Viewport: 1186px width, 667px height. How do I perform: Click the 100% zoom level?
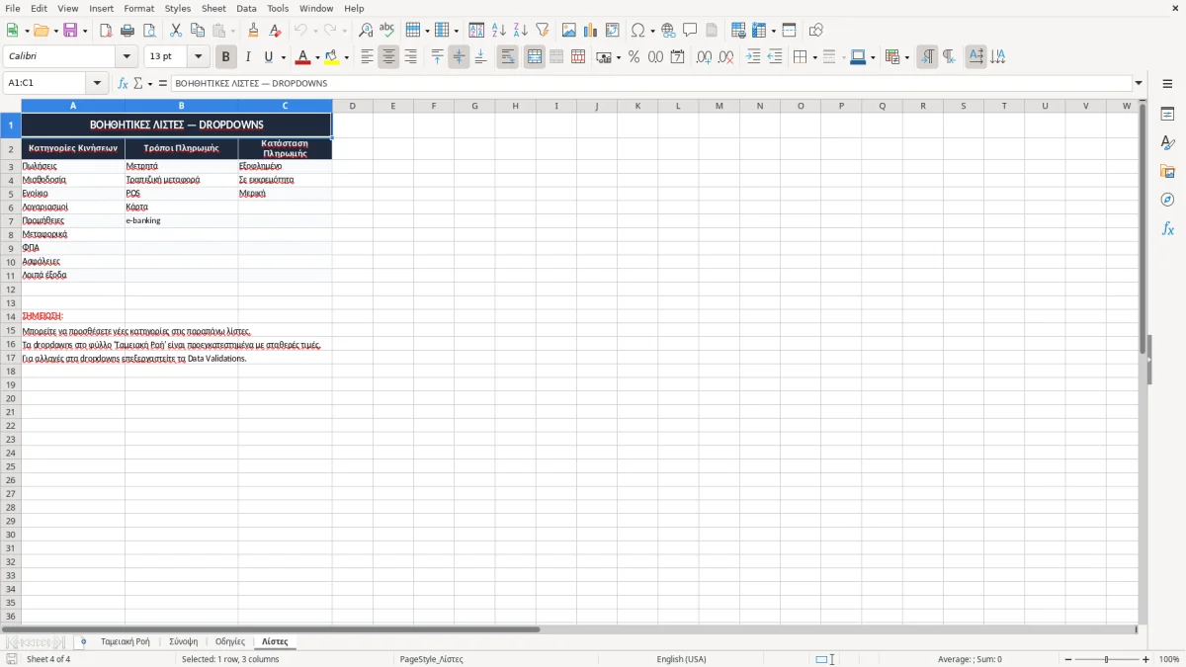(x=1169, y=659)
